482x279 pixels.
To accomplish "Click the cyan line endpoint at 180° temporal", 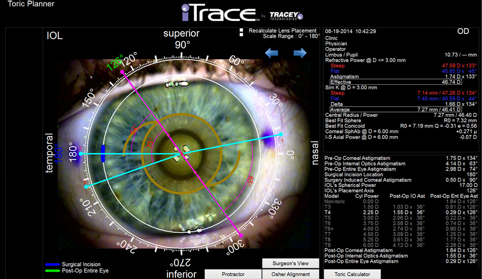I will (80, 154).
